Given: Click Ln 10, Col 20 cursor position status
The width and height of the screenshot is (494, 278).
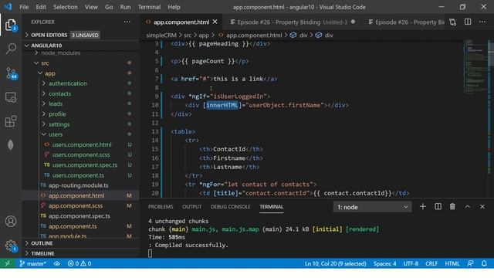Looking at the screenshot, I should click(335, 263).
